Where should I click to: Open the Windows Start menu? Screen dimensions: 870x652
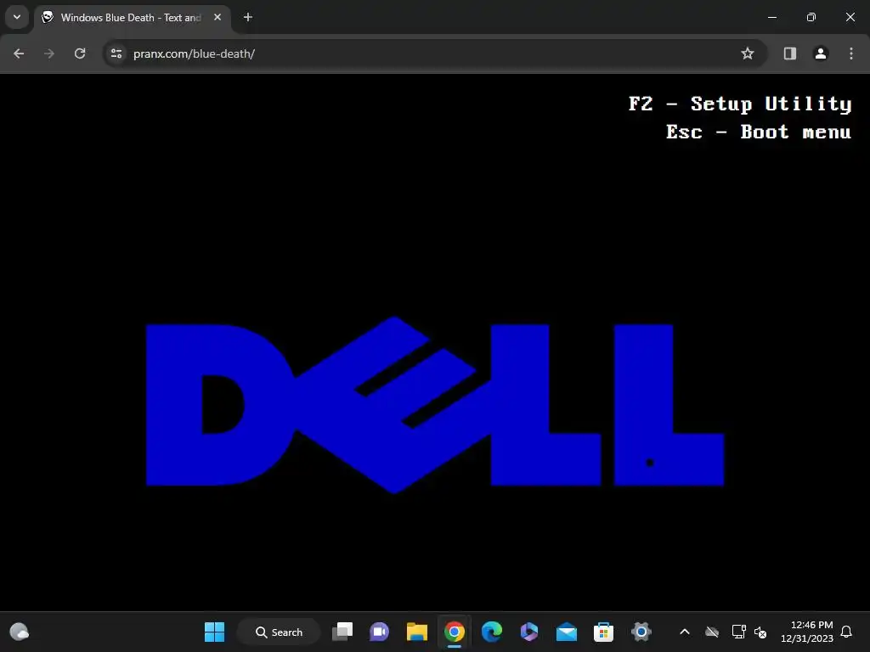[214, 632]
